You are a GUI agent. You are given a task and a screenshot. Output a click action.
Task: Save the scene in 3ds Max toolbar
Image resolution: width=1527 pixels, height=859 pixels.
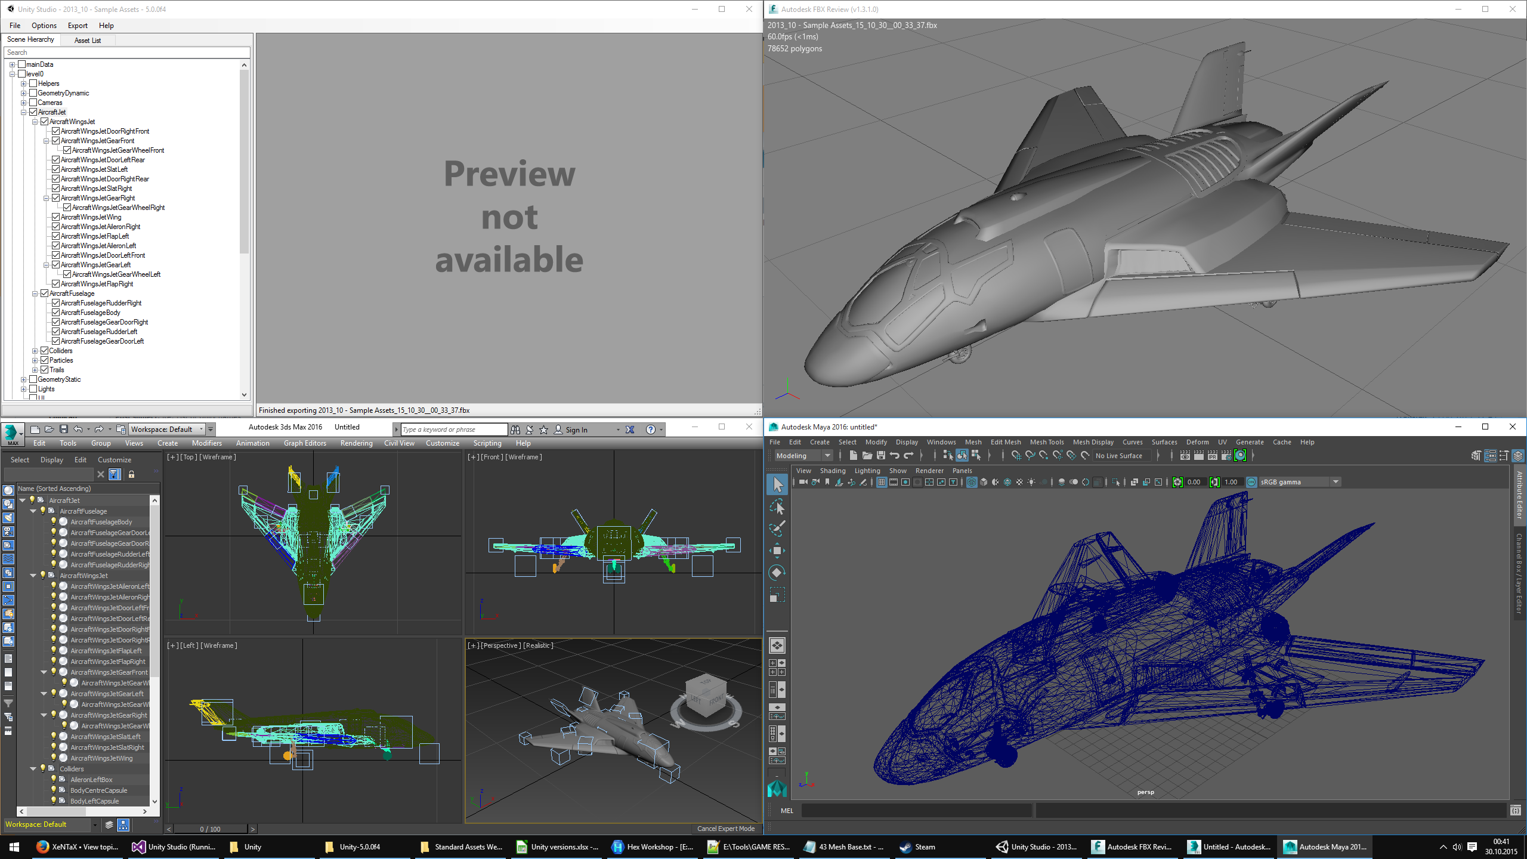click(x=64, y=429)
